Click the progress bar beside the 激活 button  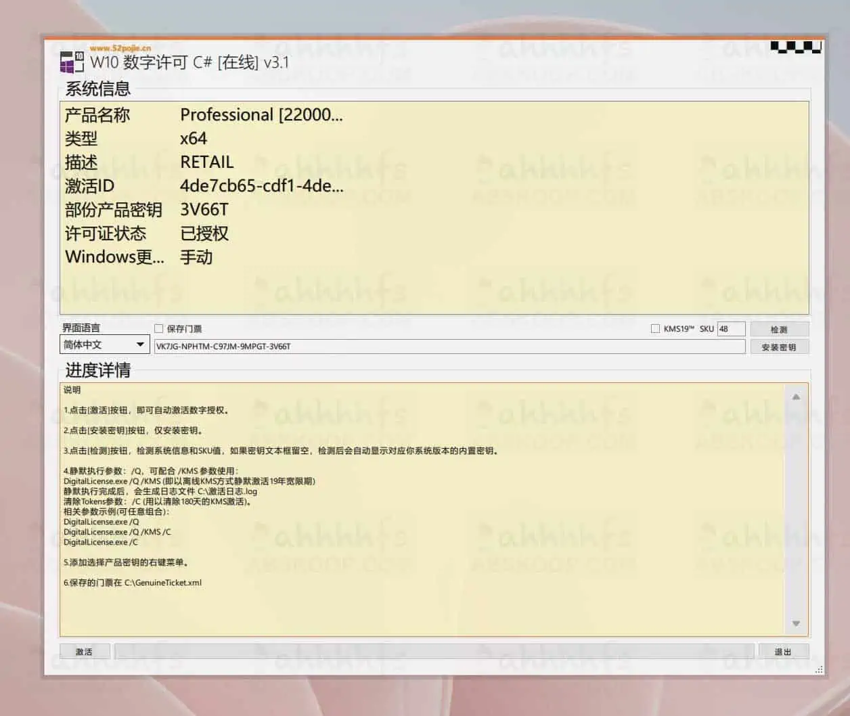pyautogui.click(x=433, y=652)
